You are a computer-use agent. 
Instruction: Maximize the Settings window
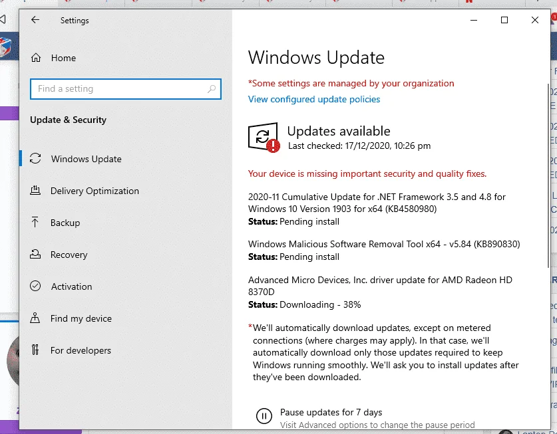(x=504, y=20)
